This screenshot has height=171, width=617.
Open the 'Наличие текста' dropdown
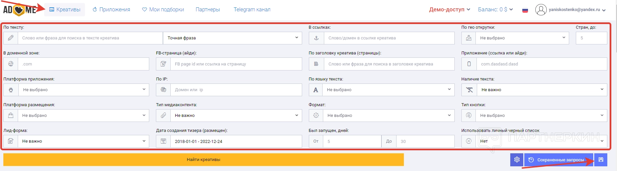(x=541, y=90)
